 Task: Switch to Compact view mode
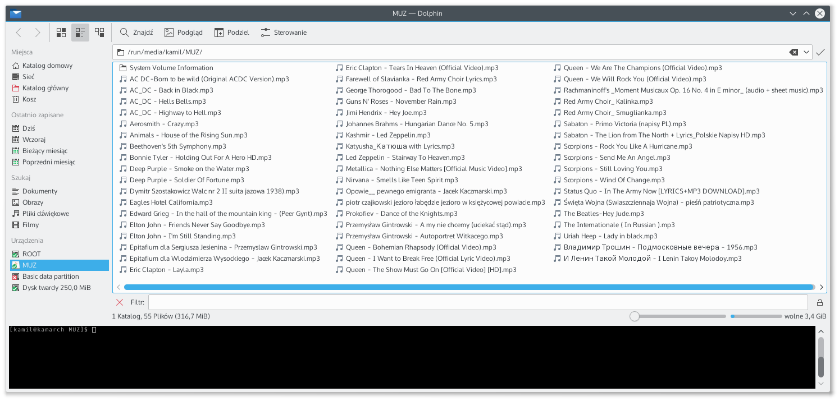point(80,33)
